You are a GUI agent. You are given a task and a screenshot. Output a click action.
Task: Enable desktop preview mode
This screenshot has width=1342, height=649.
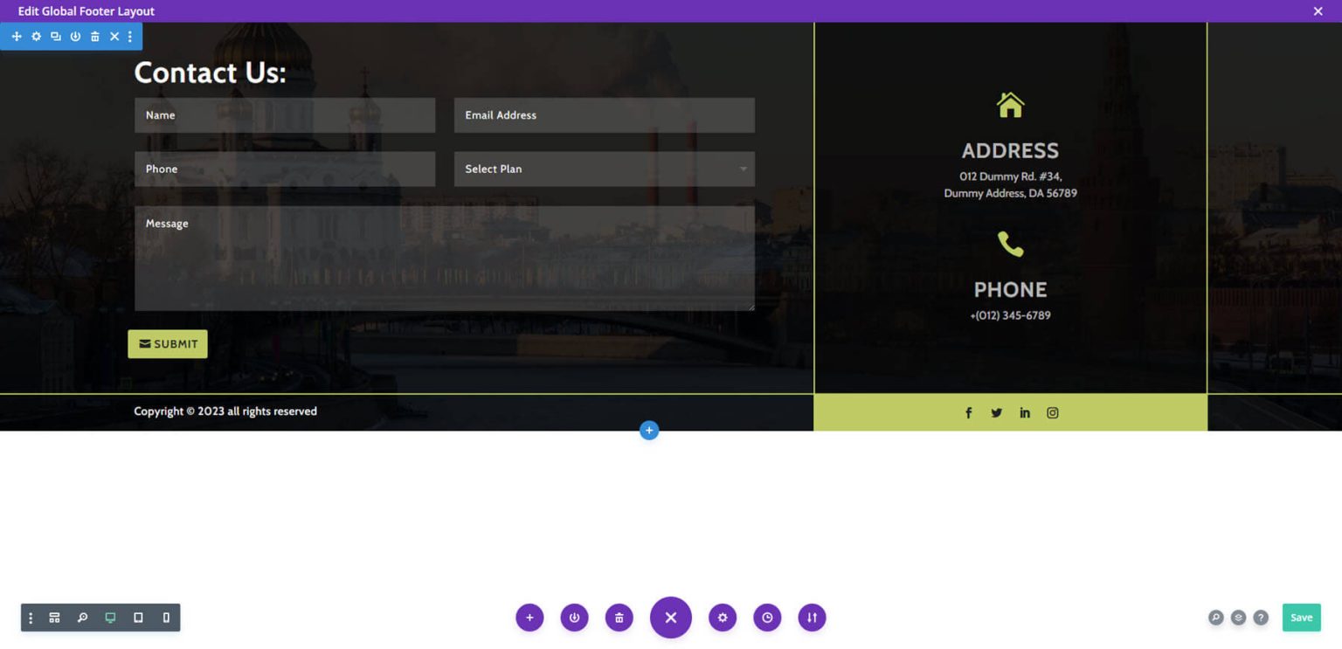point(108,618)
